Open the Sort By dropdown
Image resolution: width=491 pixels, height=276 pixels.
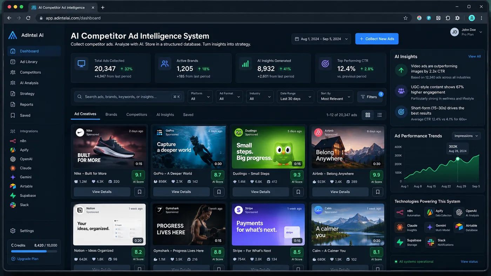(335, 97)
